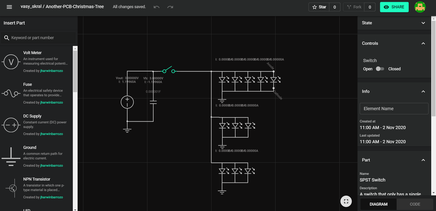Click the fullscreen fit-view button

(346, 201)
